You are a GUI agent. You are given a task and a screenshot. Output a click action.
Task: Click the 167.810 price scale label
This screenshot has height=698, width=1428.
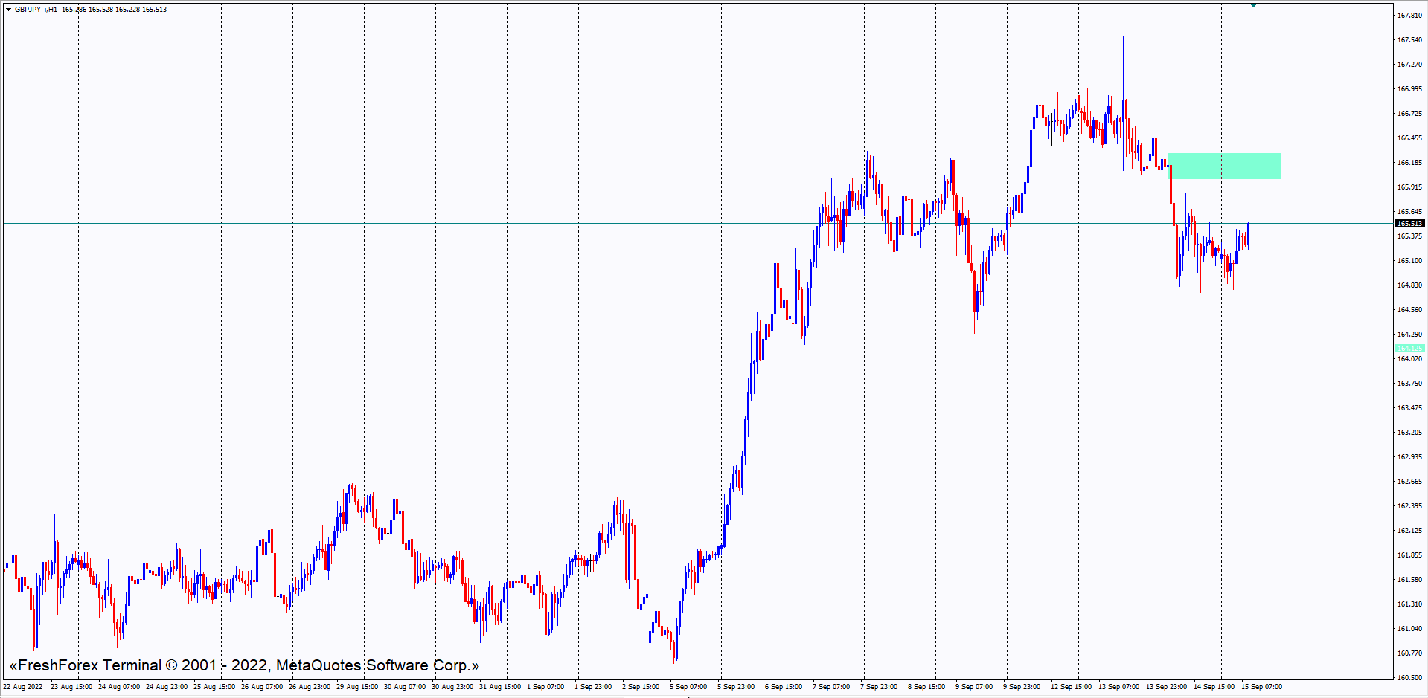click(1409, 16)
